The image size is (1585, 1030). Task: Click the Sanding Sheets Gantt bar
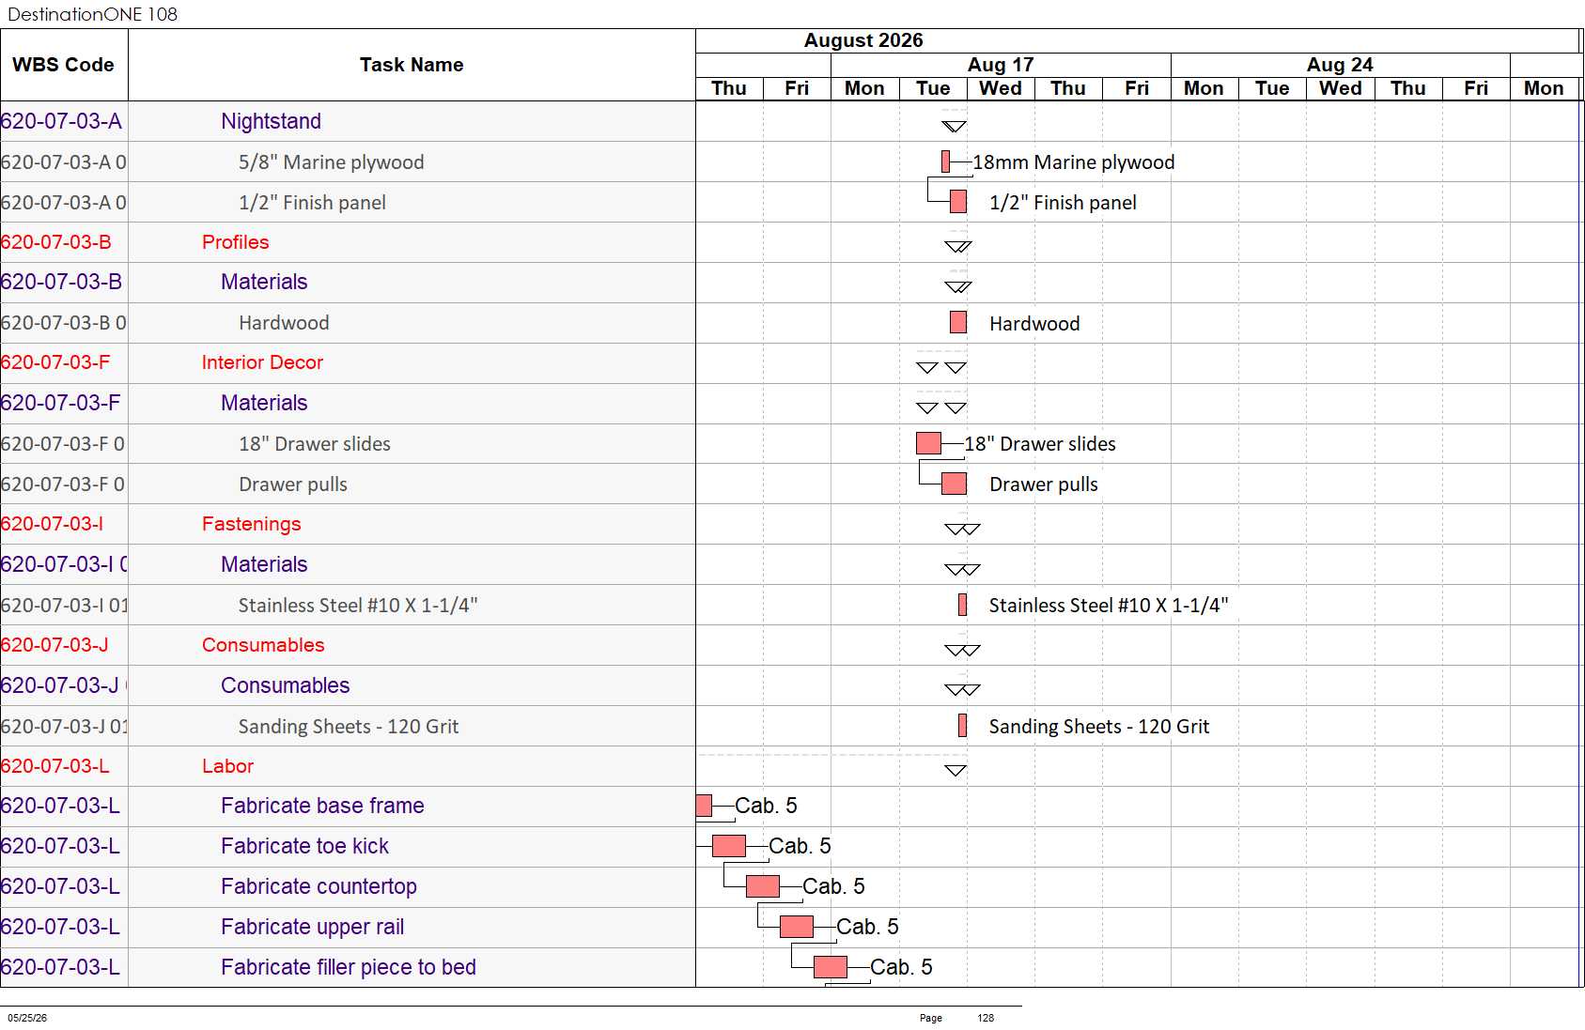pyautogui.click(x=962, y=725)
